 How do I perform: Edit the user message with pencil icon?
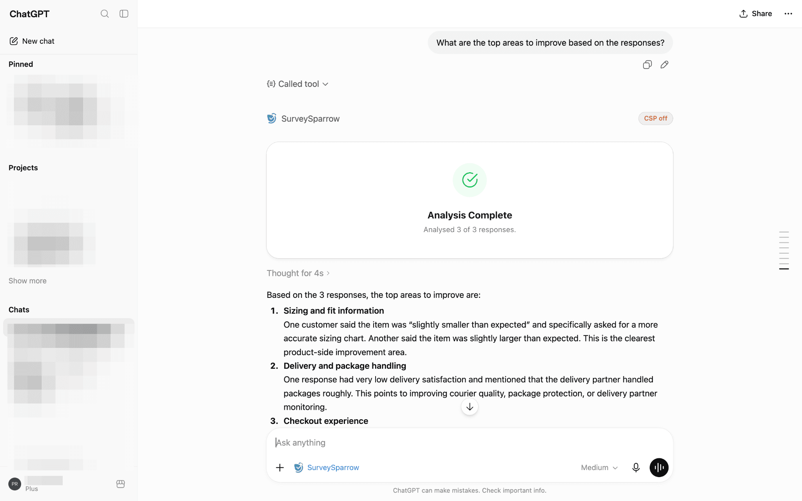tap(665, 65)
